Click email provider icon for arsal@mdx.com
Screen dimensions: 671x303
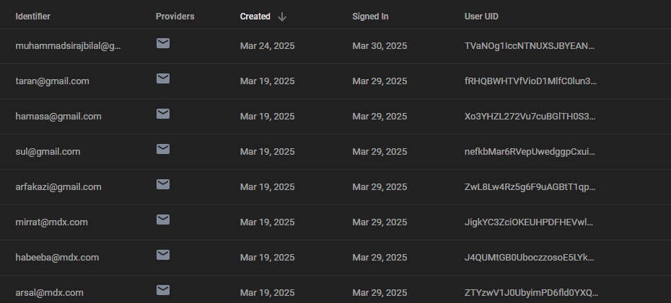pos(163,290)
